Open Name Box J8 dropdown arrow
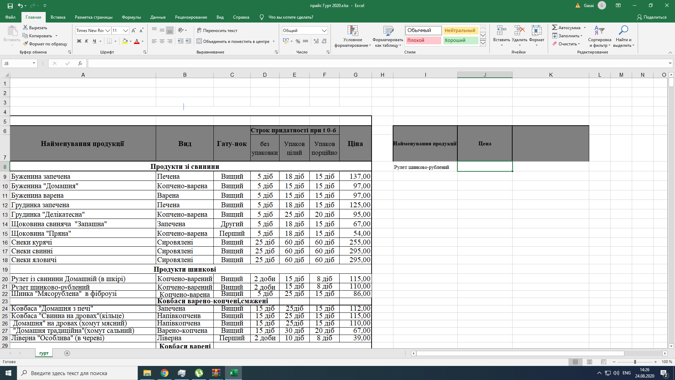The width and height of the screenshot is (675, 380). pos(34,63)
